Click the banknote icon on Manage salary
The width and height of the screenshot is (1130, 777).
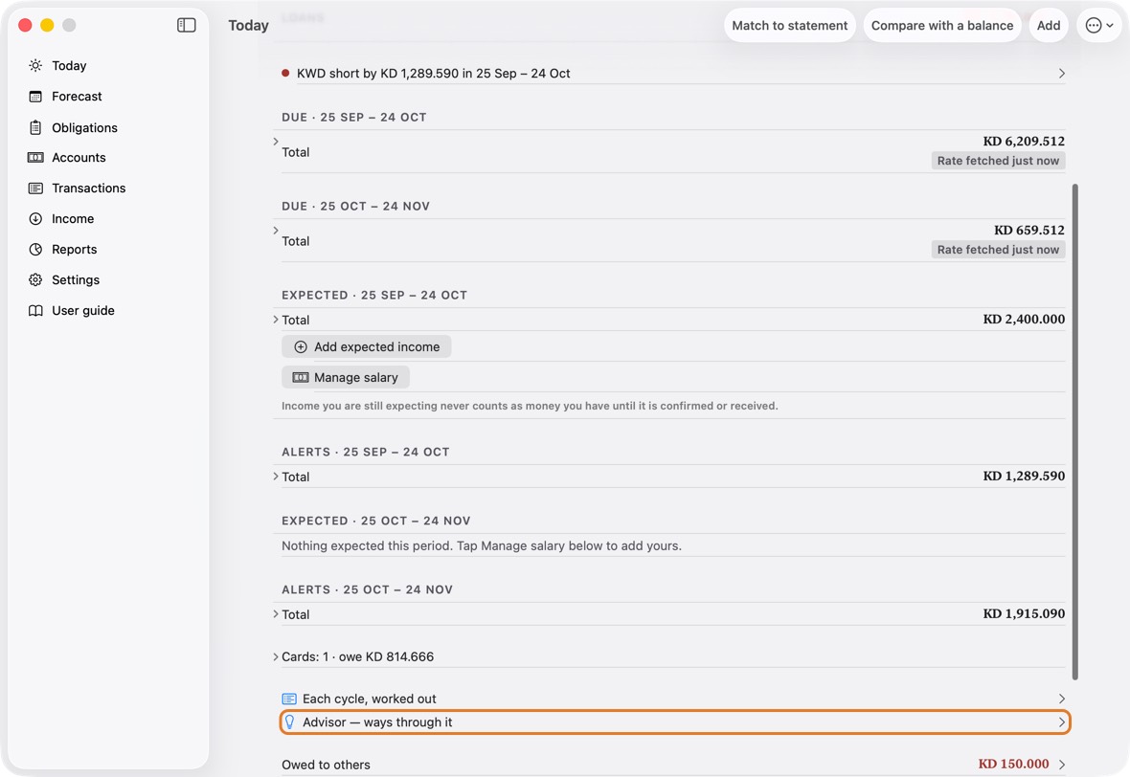coord(301,377)
